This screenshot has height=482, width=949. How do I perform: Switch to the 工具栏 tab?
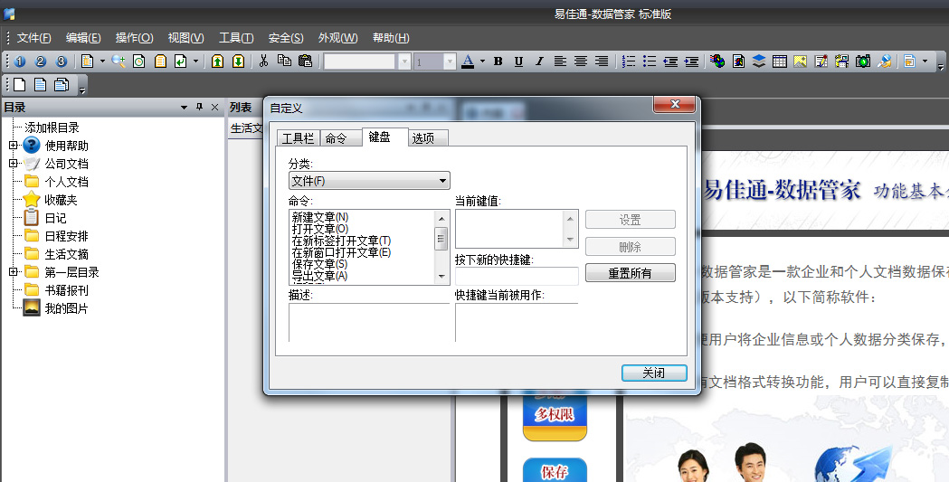pos(298,138)
